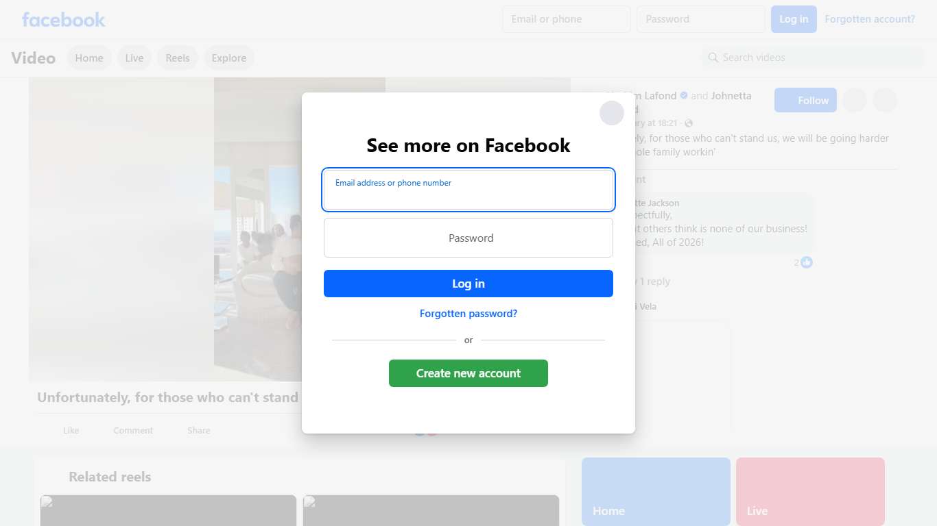The height and width of the screenshot is (526, 937).
Task: Switch to the Reels video tab
Action: (178, 58)
